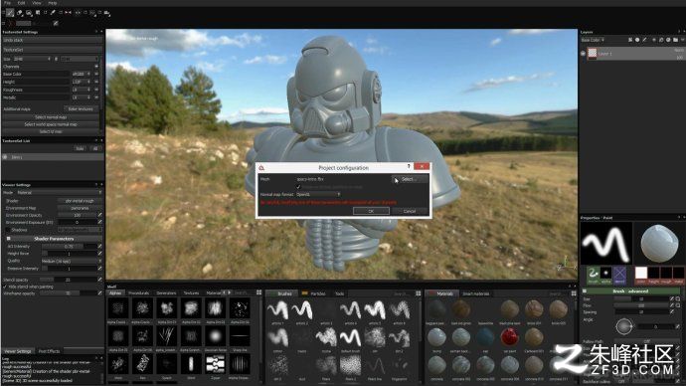Click the add channel icon beside Channels
Screen dimensions: 686x386
tap(96, 67)
